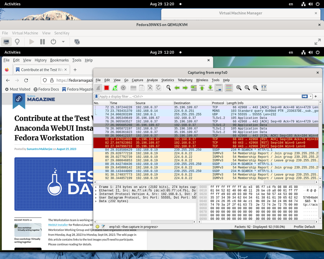The image size is (324, 259).
Task: Click the display filter input field
Action: point(200,96)
